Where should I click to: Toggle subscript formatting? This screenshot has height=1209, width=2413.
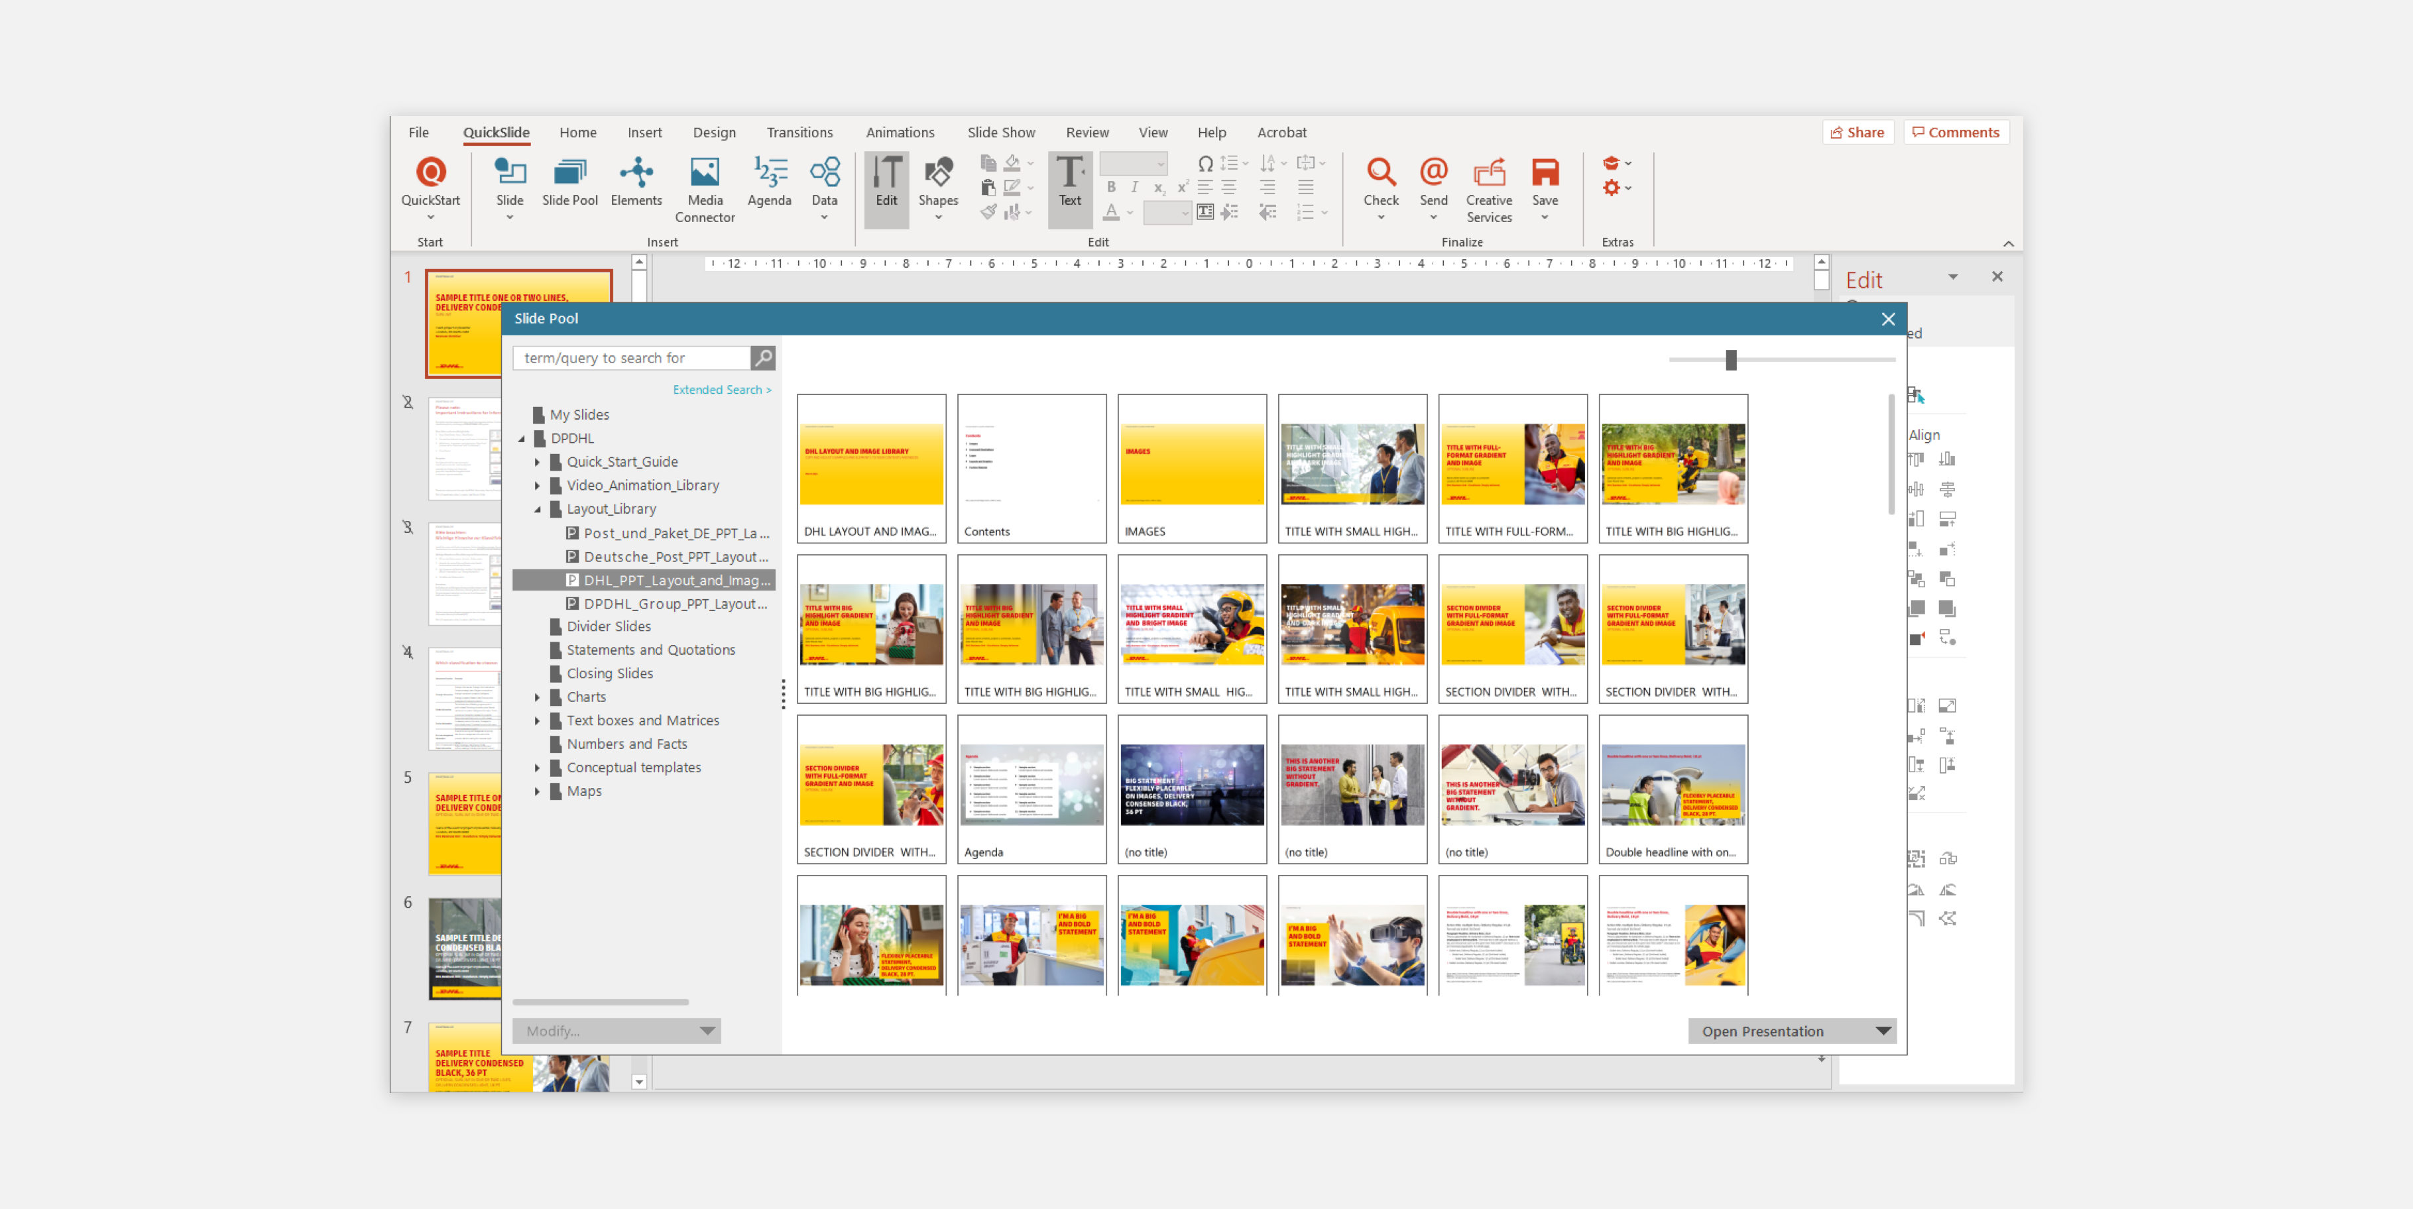tap(1159, 188)
